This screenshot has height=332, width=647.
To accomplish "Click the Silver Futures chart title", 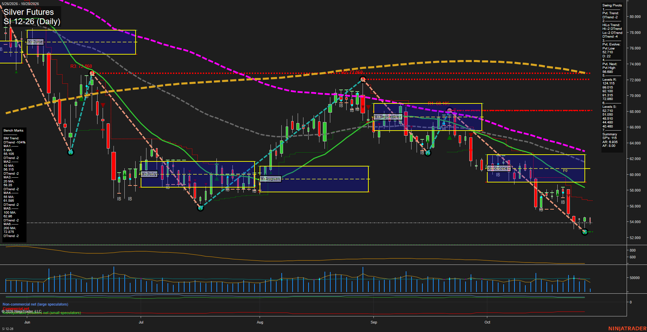I will [x=29, y=12].
